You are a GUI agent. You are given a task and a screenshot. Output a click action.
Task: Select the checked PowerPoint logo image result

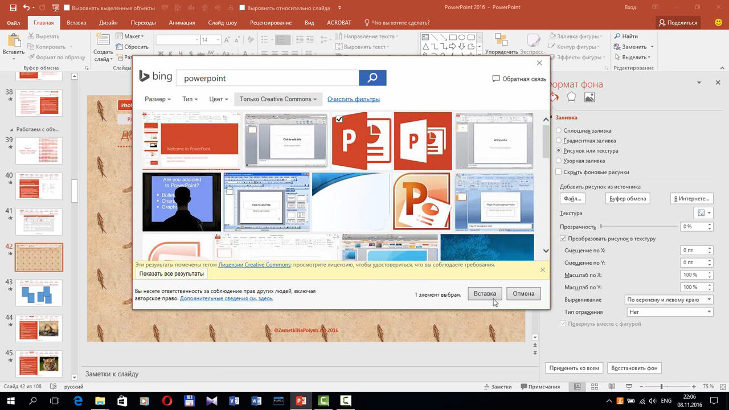[361, 141]
